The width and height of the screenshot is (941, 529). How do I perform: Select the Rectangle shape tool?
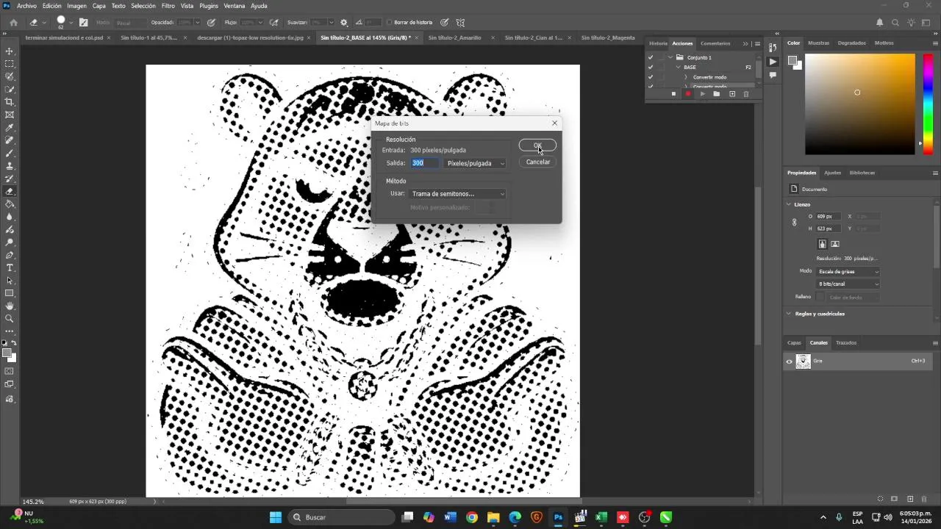click(x=10, y=293)
